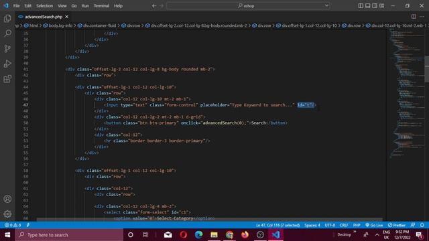Image resolution: width=429 pixels, height=241 pixels.
Task: Toggle panel layout icon
Action: pyautogui.click(x=368, y=6)
